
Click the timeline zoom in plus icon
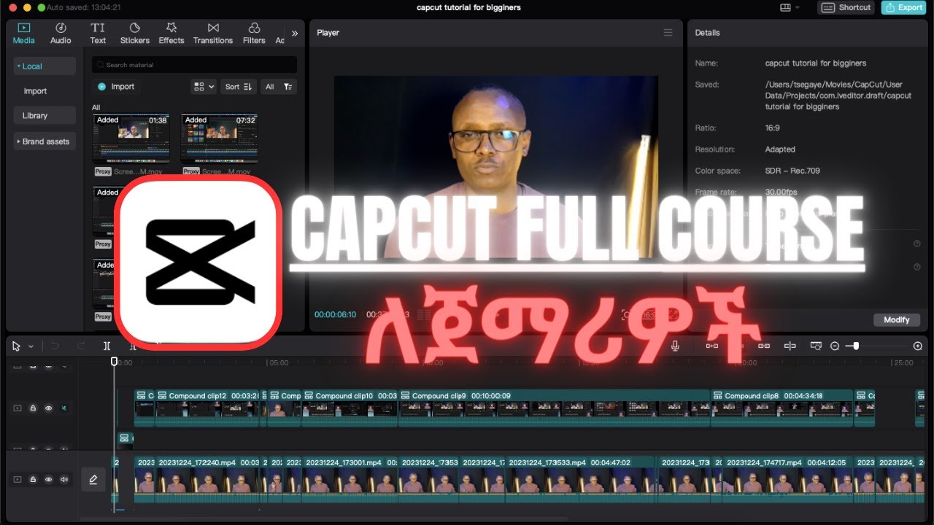click(918, 346)
